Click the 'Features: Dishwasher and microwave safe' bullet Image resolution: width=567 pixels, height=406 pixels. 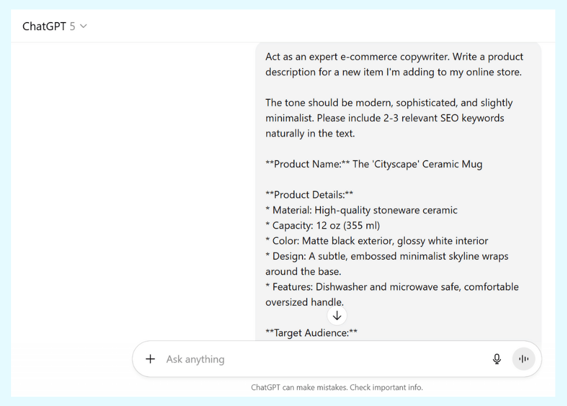[x=392, y=287]
